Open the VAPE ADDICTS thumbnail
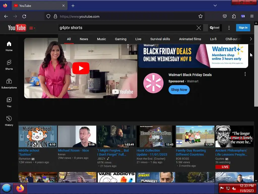258x194 pixels. point(116,177)
